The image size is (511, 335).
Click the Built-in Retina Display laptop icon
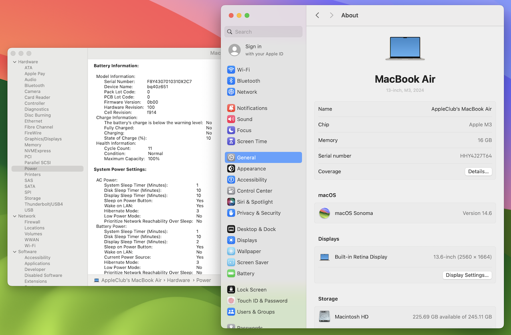point(325,257)
